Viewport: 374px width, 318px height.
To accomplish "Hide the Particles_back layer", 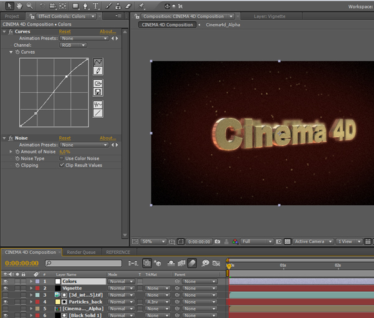I will [x=5, y=302].
